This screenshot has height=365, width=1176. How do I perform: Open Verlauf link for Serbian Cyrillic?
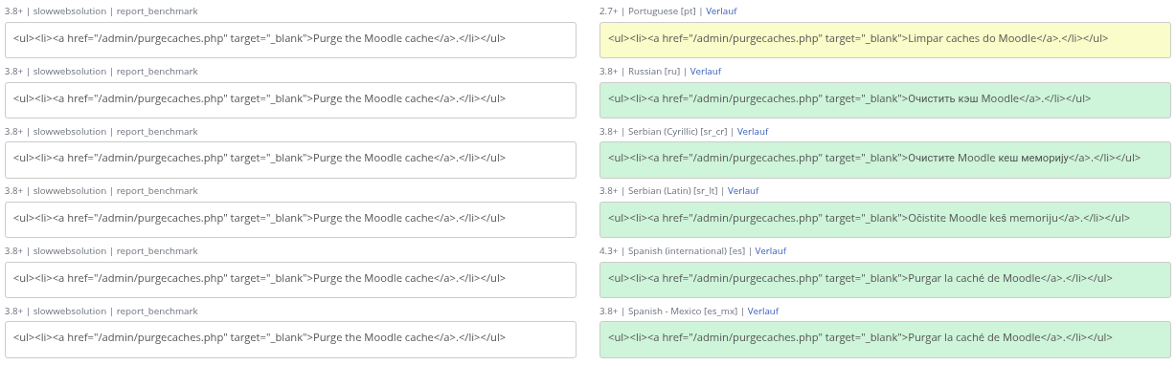coord(753,131)
